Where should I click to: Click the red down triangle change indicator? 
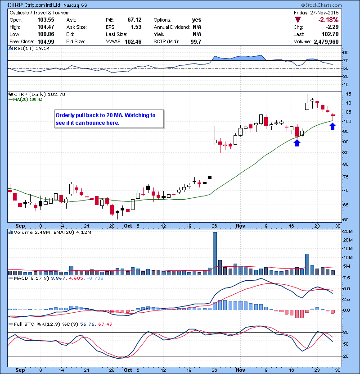[297, 19]
